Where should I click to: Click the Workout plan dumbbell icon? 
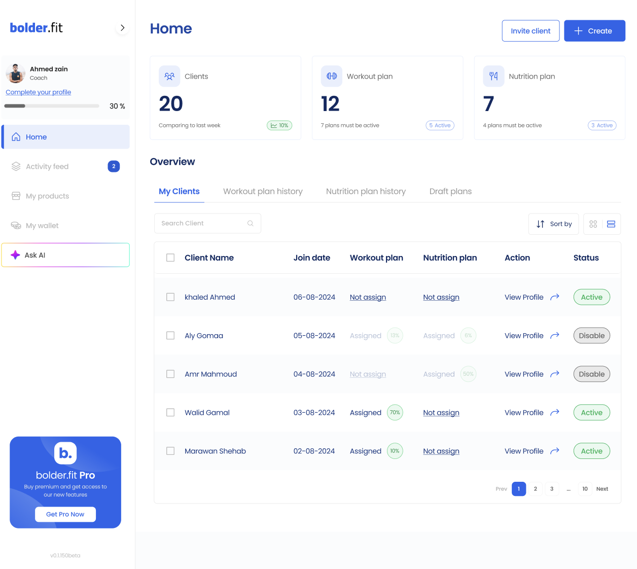[x=332, y=76]
